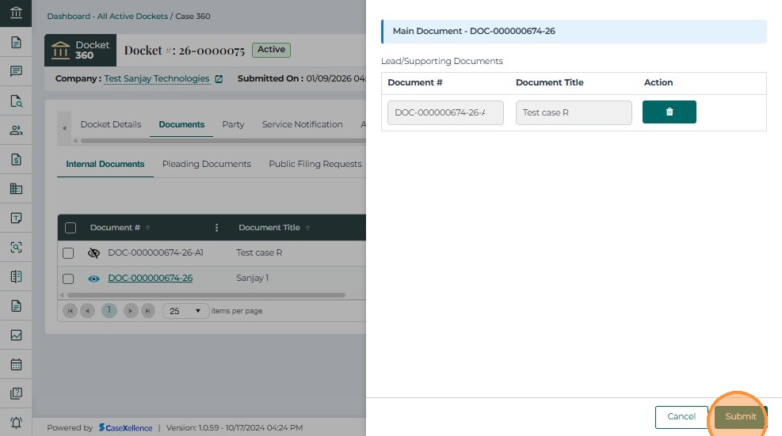782x436 pixels.
Task: Toggle visible eye icon on DOC-000000674-26
Action: point(93,279)
